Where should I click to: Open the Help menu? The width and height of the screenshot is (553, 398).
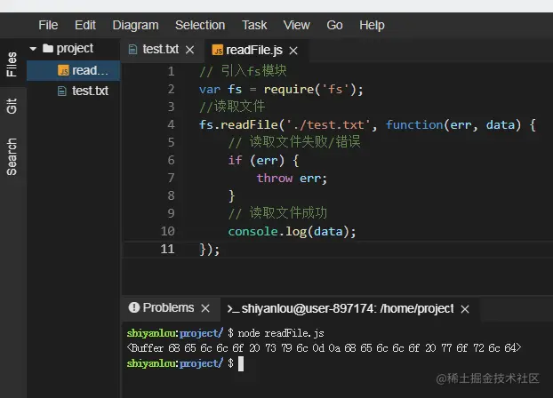pyautogui.click(x=372, y=26)
